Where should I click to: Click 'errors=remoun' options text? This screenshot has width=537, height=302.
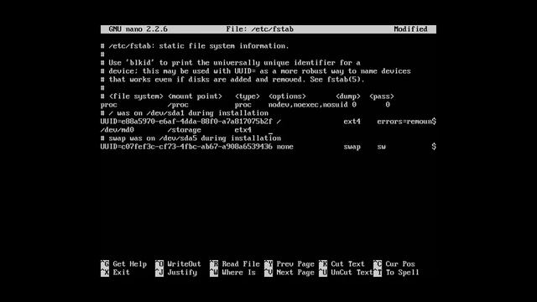tap(404, 122)
